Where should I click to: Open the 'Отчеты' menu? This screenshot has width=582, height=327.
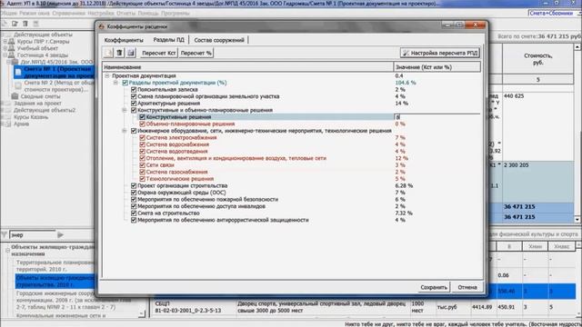tap(125, 14)
